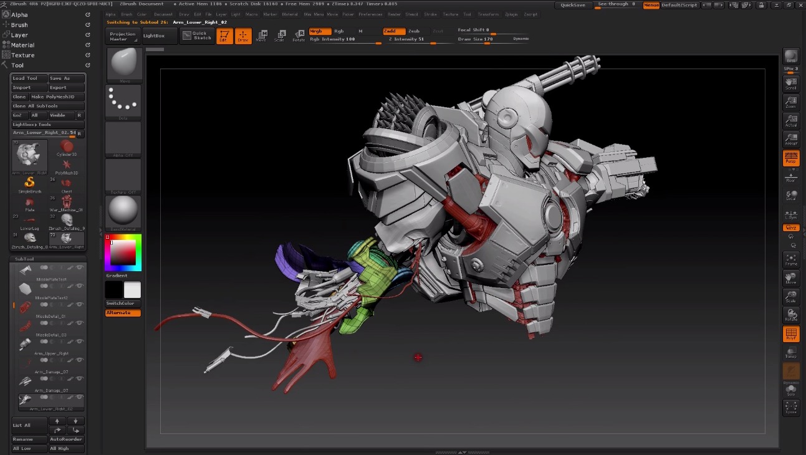The image size is (806, 455).
Task: Toggle Alternate color button
Action: coord(123,313)
